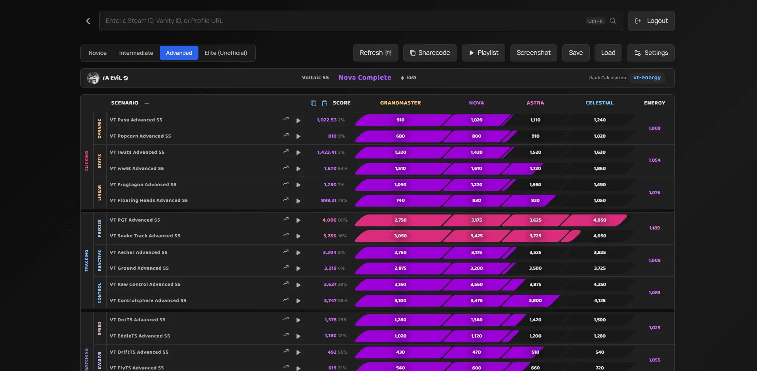Take a screenshot using the Screenshot button
Screen dimensions: 757x371
pyautogui.click(x=533, y=52)
